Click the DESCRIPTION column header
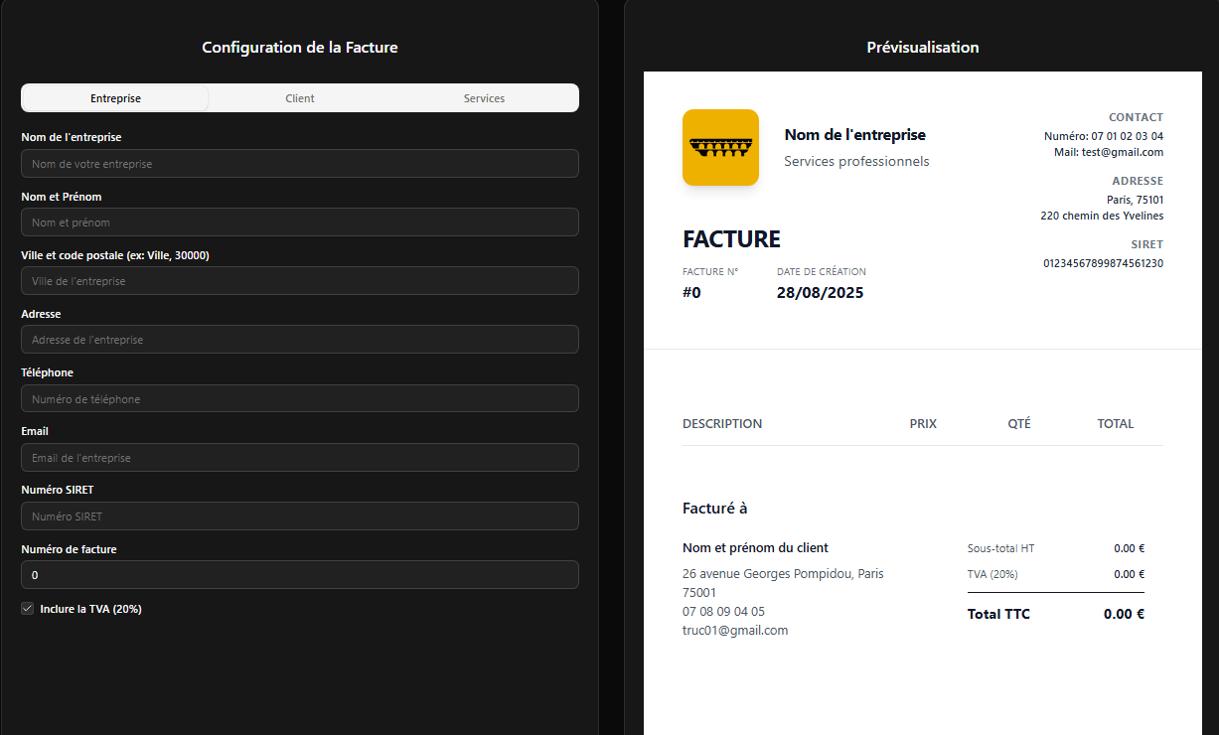 click(722, 424)
